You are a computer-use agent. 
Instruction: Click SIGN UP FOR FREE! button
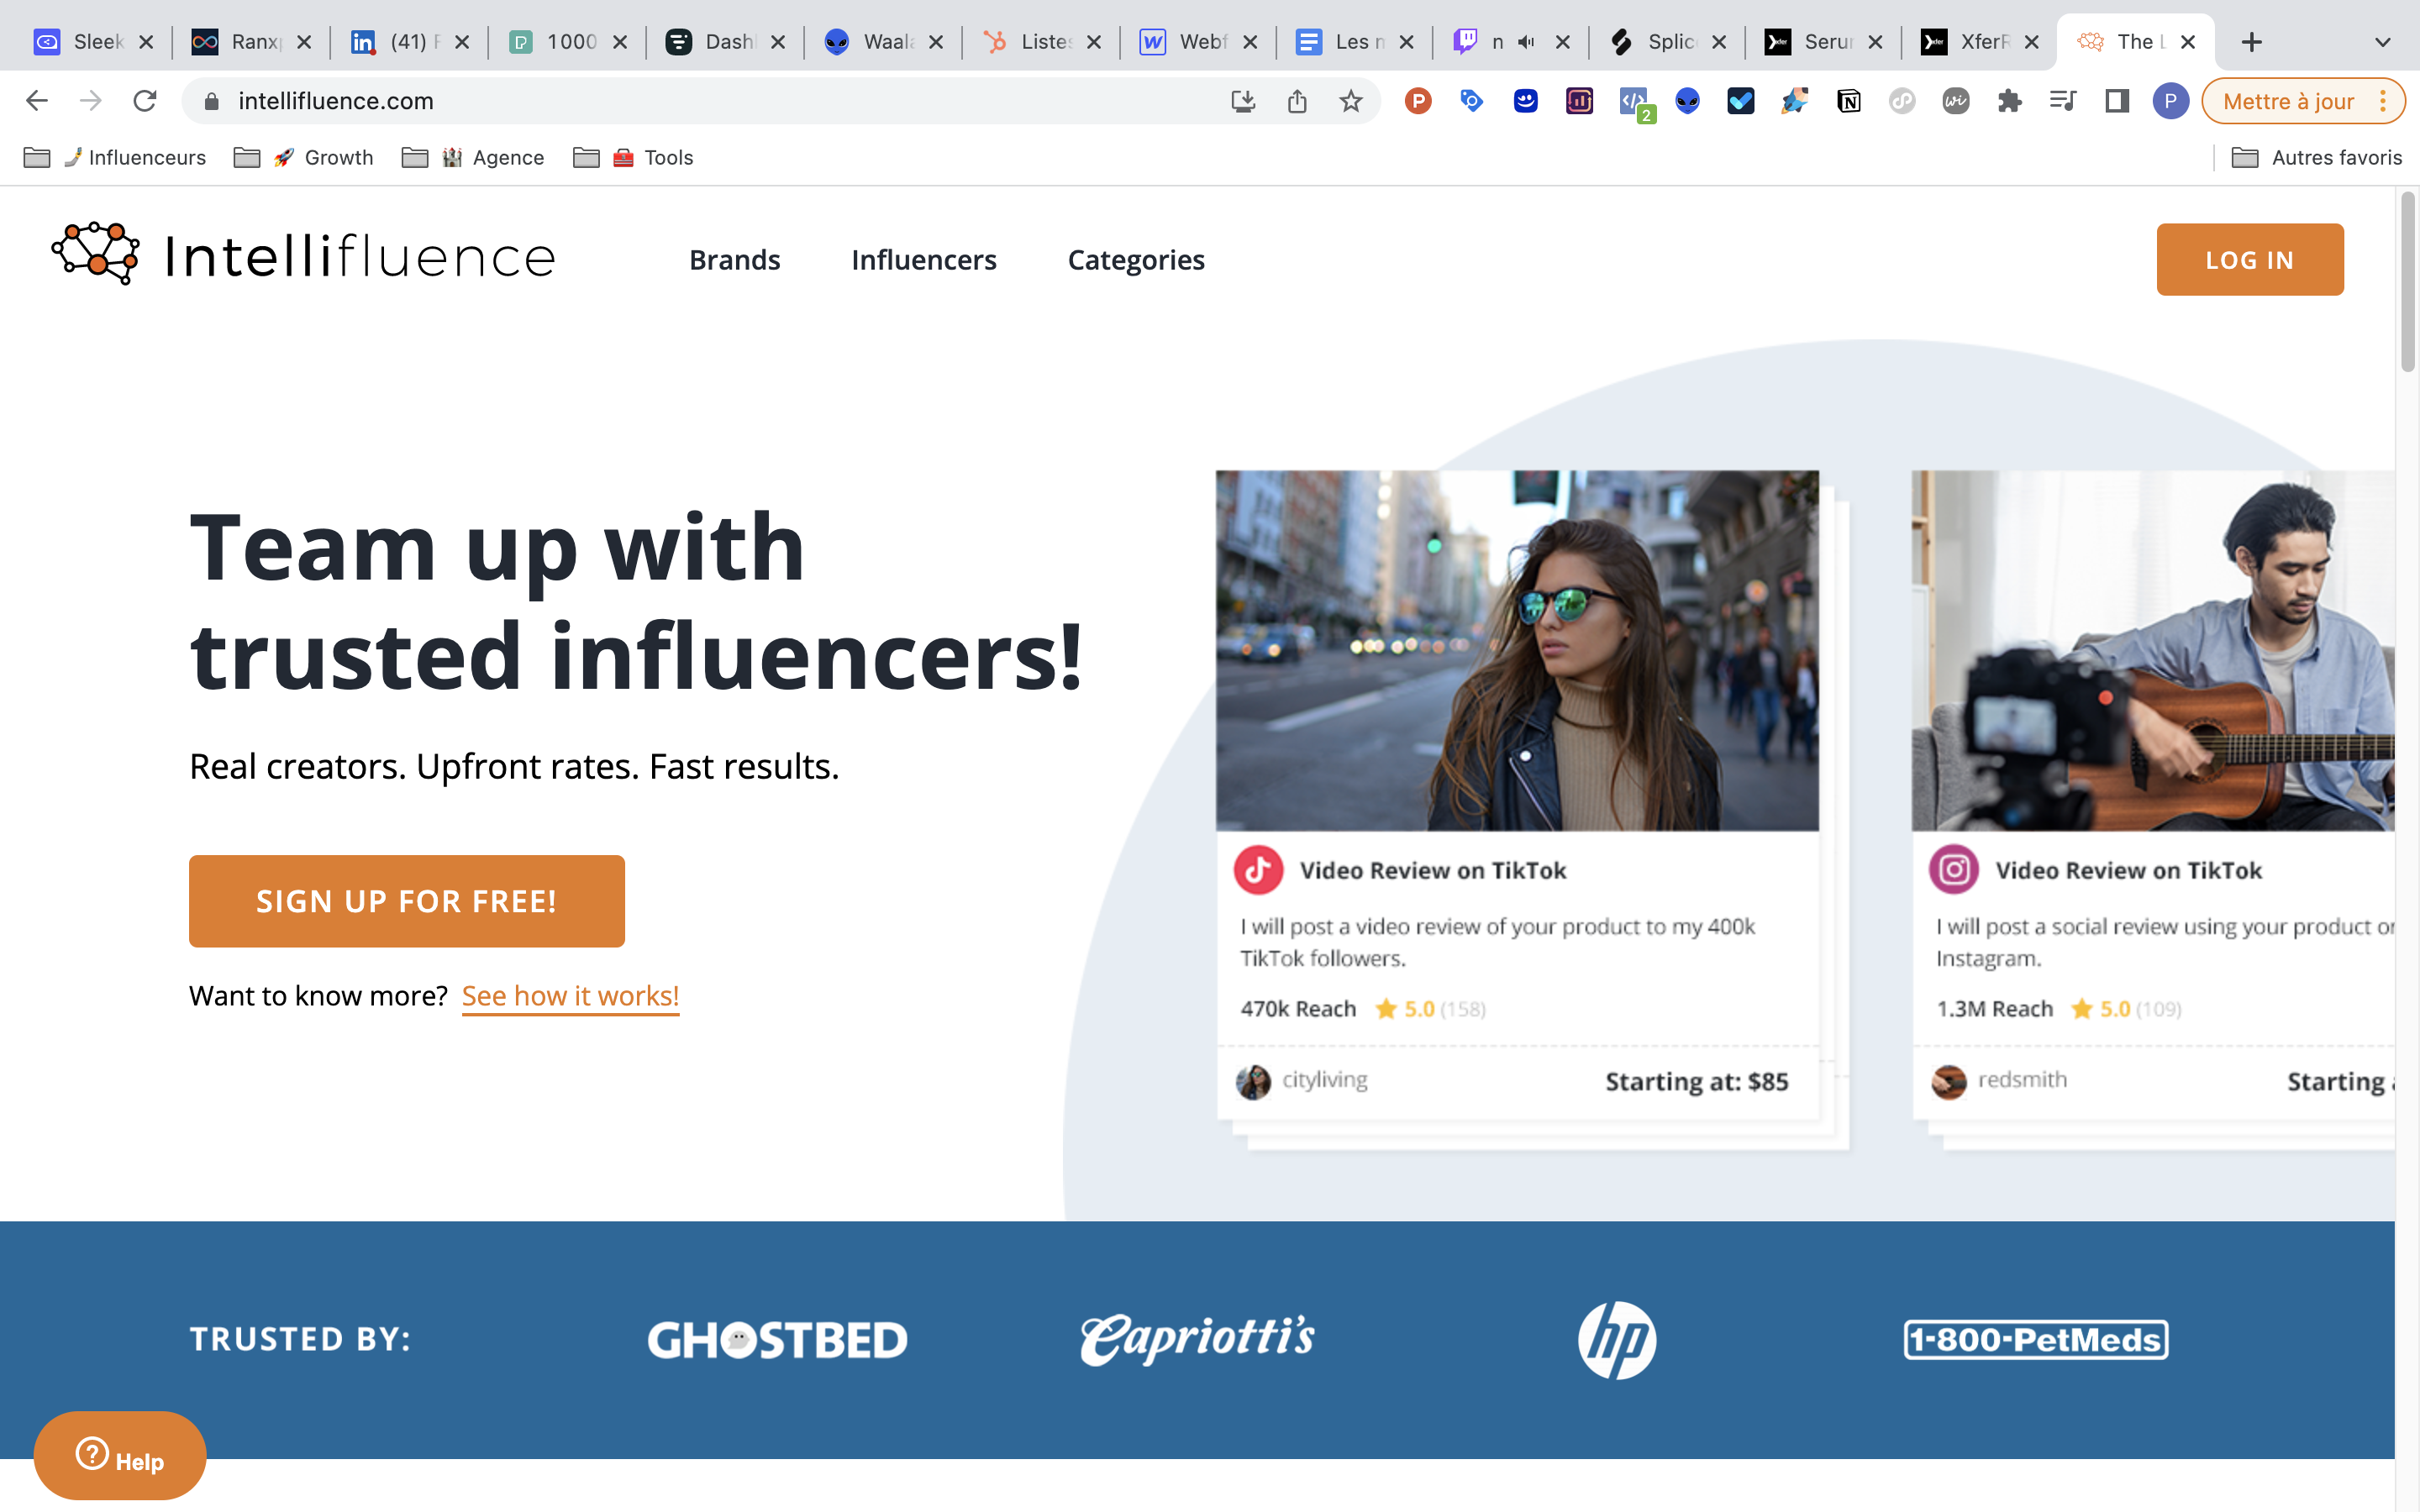407,901
